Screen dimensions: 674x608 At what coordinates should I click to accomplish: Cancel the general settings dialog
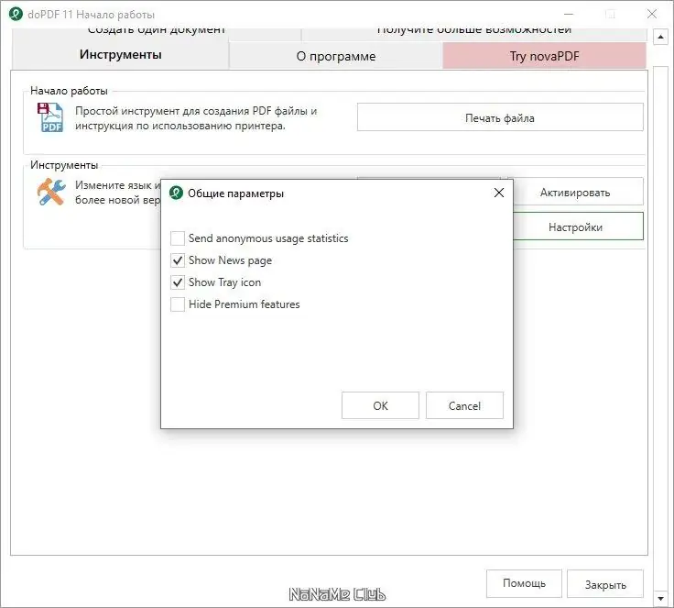point(464,405)
